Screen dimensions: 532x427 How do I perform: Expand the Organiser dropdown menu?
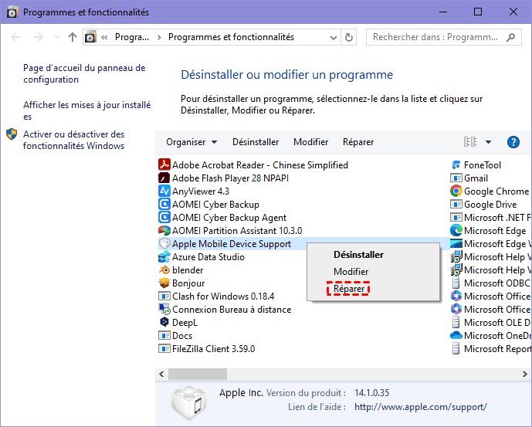pyautogui.click(x=191, y=142)
